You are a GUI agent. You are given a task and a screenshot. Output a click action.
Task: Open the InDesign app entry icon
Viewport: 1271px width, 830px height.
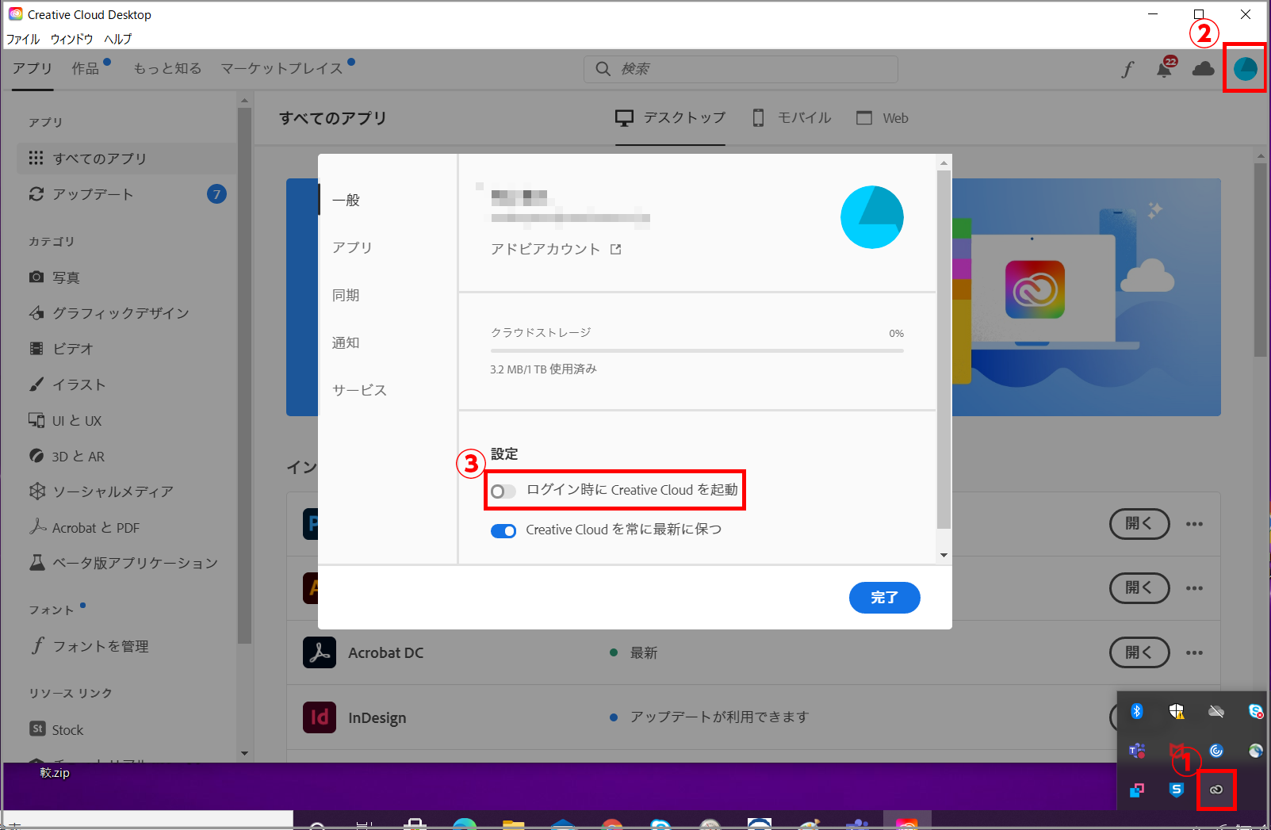pyautogui.click(x=319, y=717)
